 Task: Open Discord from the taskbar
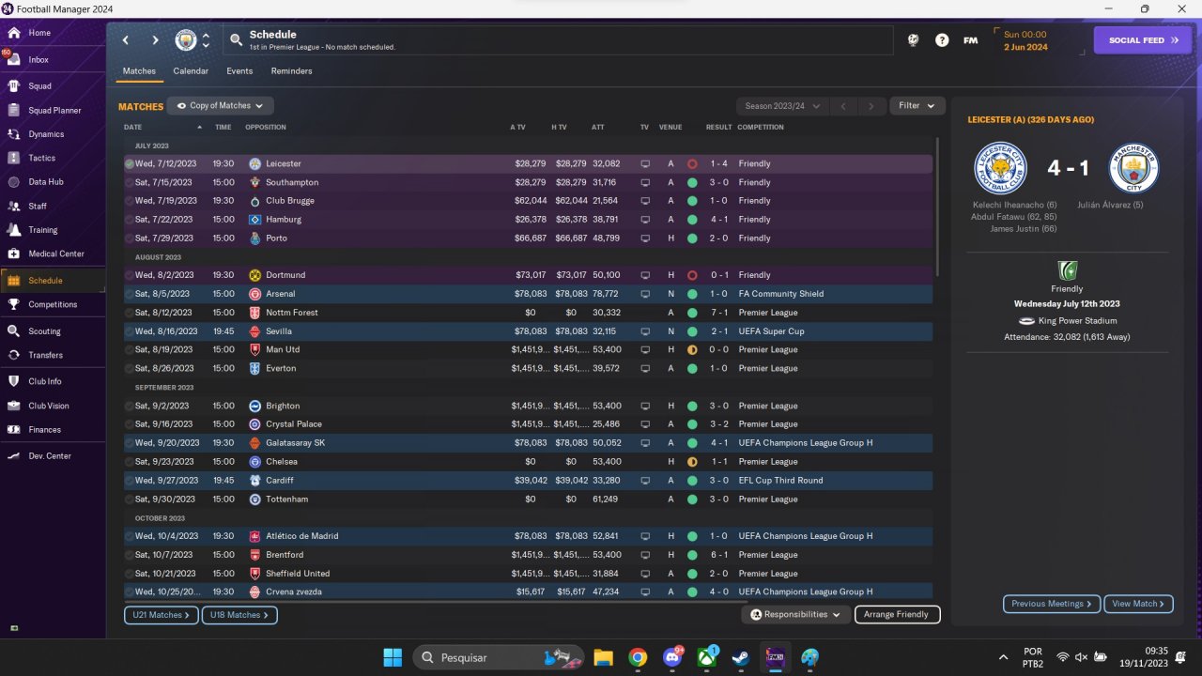671,657
